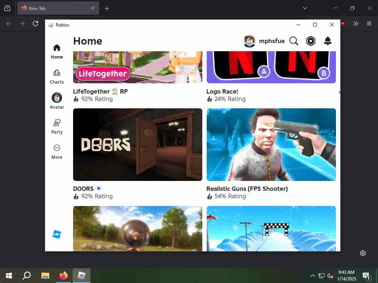The image size is (378, 283).
Task: Show hidden system tray icons
Action: (x=312, y=276)
